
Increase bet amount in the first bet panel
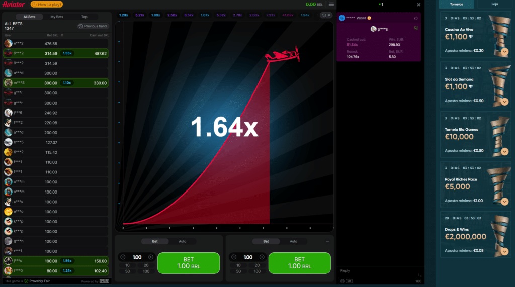[x=151, y=257]
